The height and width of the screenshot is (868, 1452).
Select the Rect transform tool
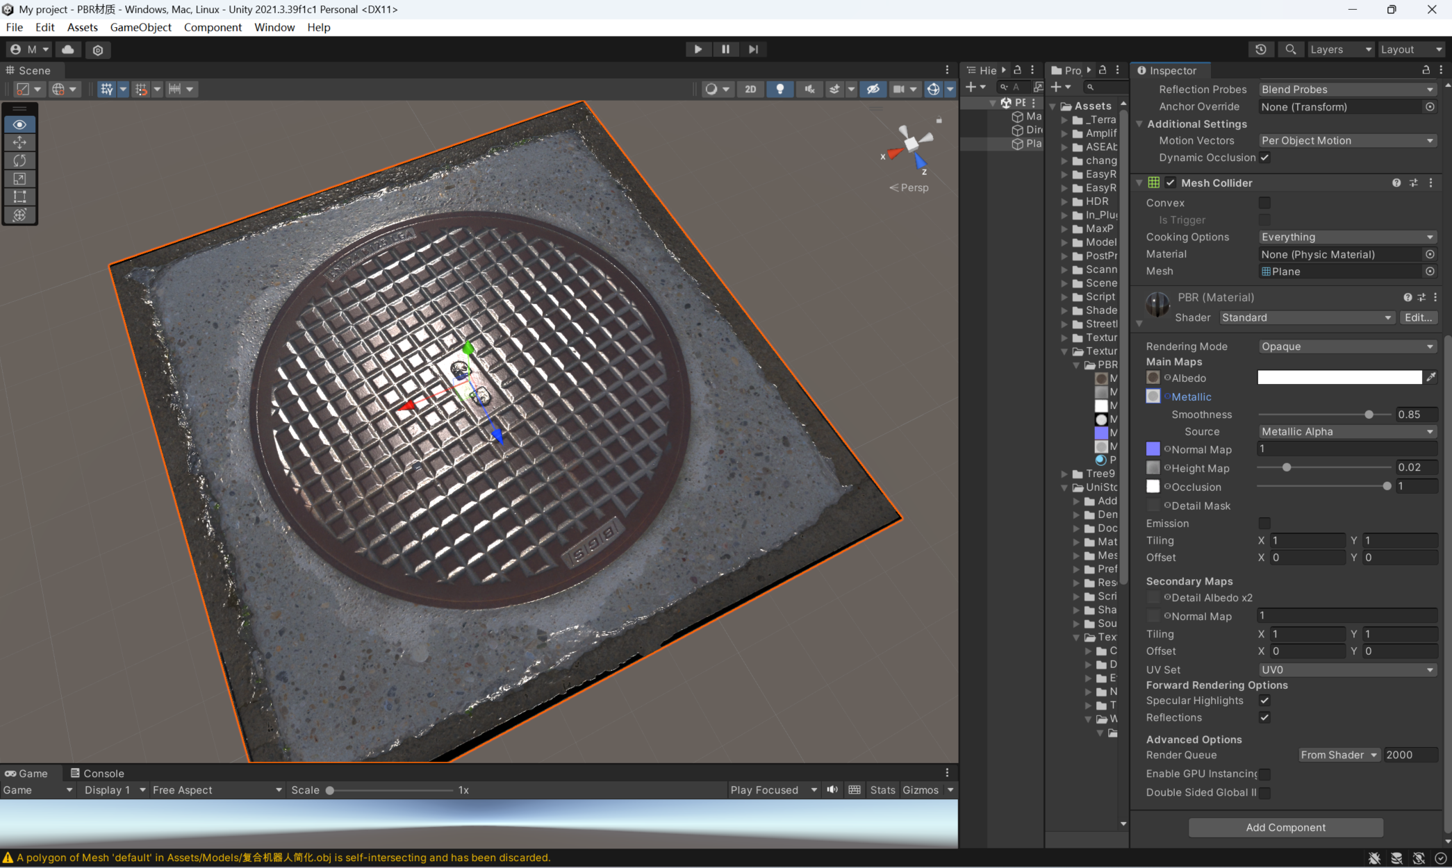coord(19,197)
